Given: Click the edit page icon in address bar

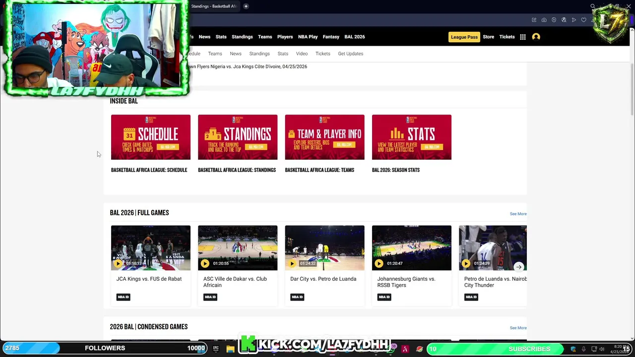Looking at the screenshot, I should pos(534,20).
